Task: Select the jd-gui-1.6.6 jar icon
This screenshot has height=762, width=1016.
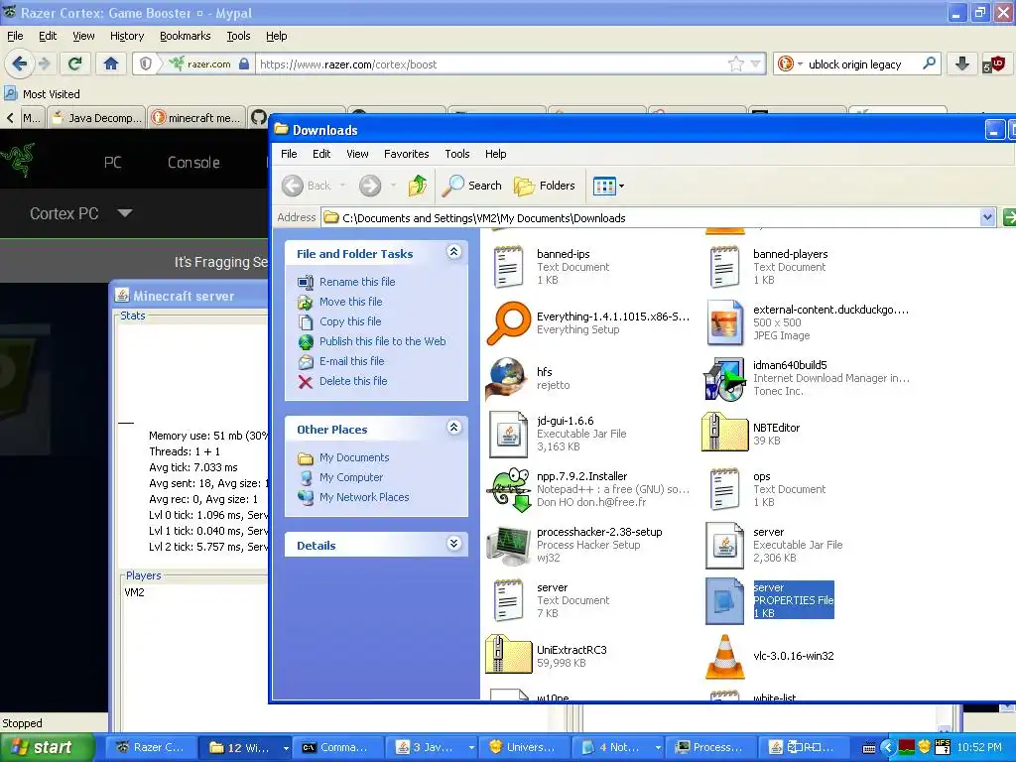Action: pyautogui.click(x=508, y=435)
